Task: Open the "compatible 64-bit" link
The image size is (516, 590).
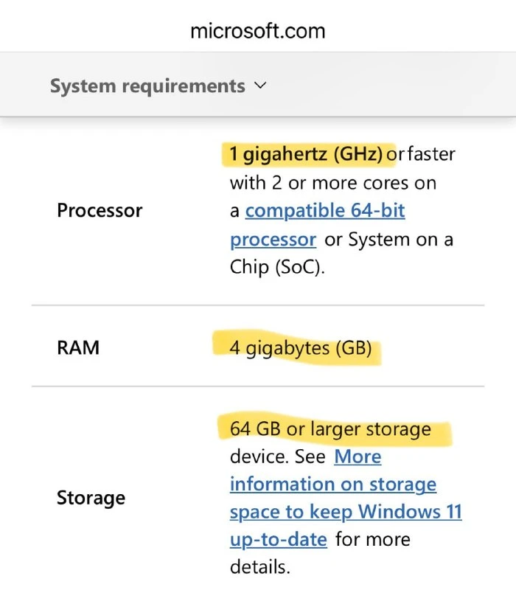Action: click(x=325, y=211)
